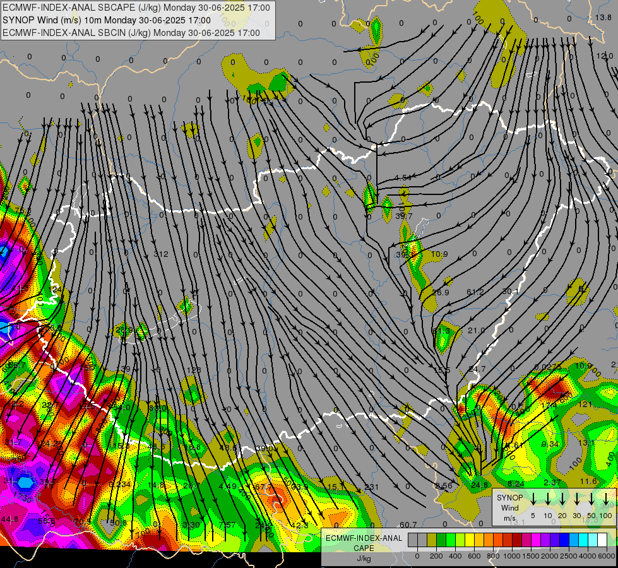This screenshot has width=618, height=568.
Task: Click the 61.2 value on the map
Action: tap(475, 292)
